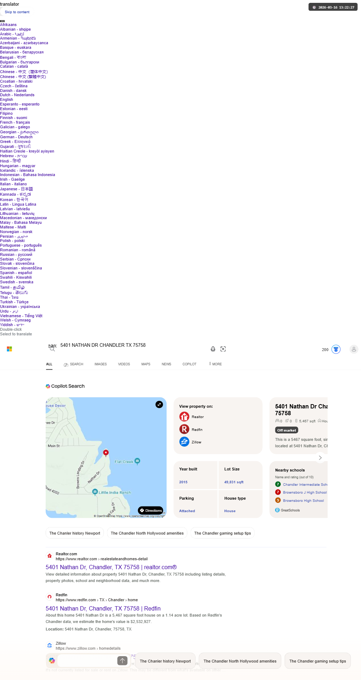
Task: Click the red map location pin
Action: tap(106, 453)
